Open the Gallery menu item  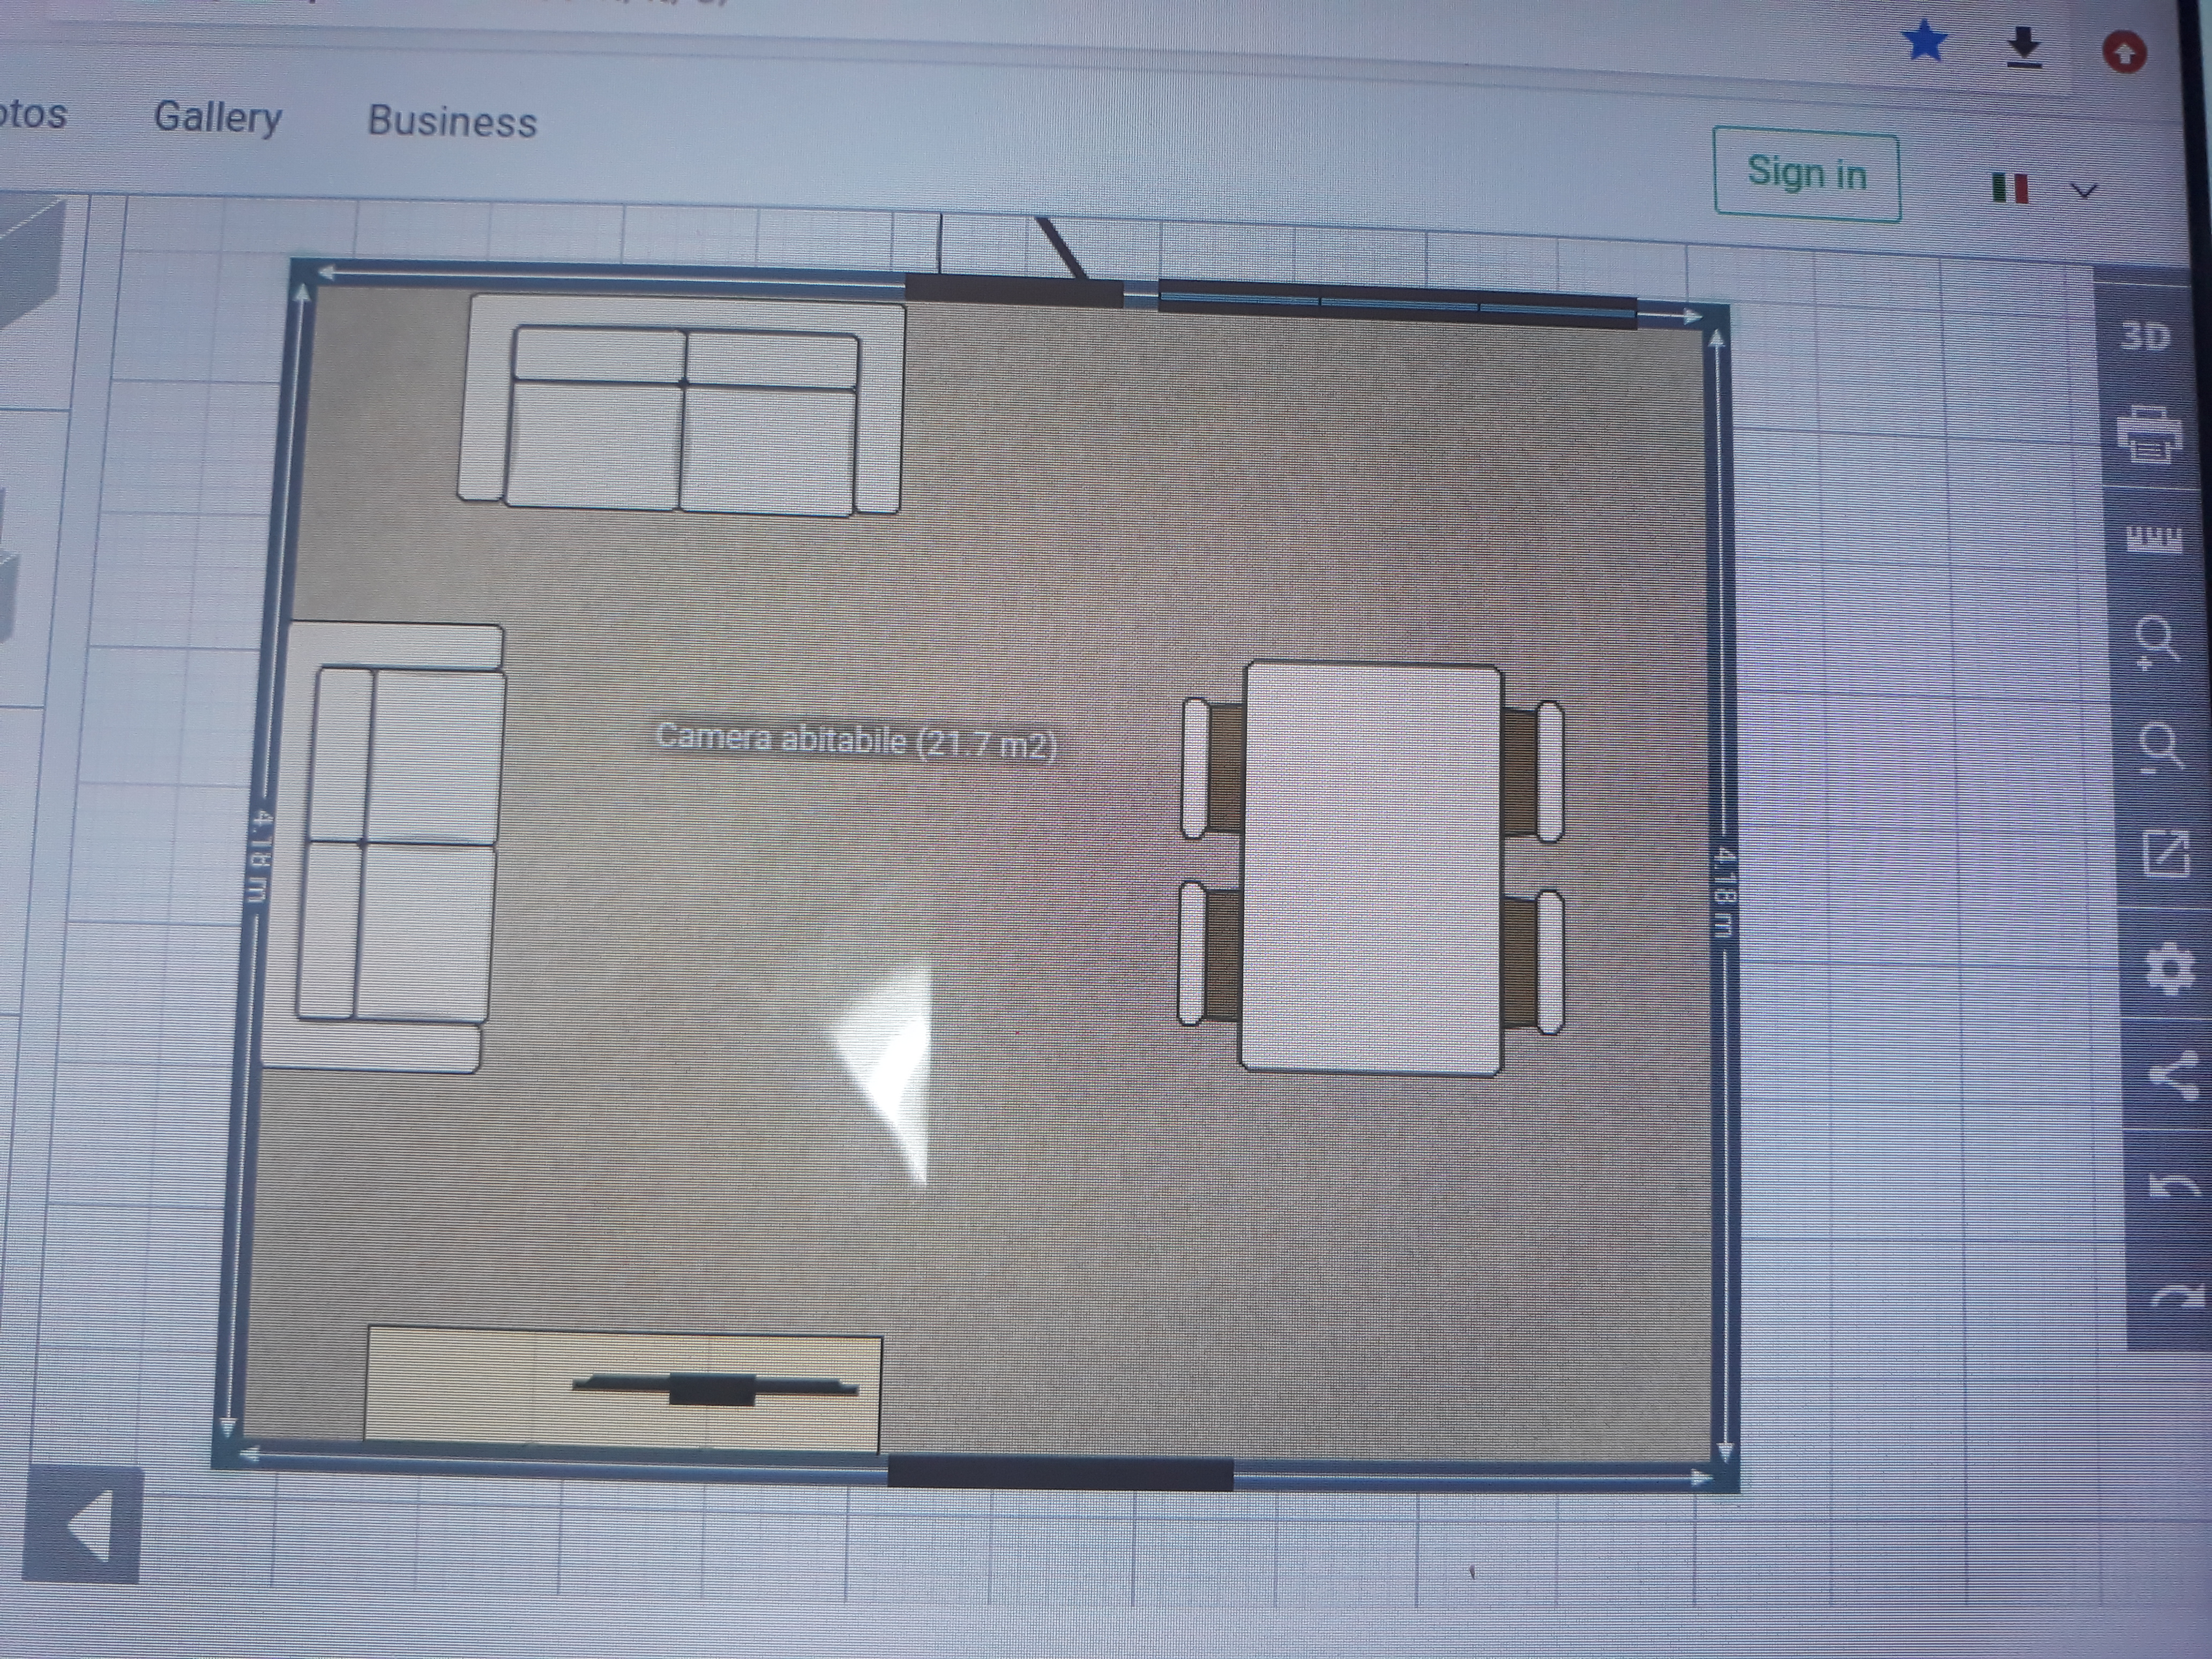click(218, 117)
